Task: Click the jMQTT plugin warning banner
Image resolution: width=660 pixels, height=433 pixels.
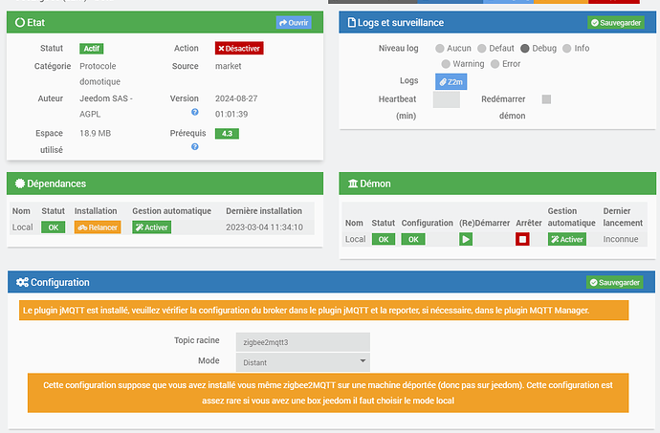Action: click(323, 311)
